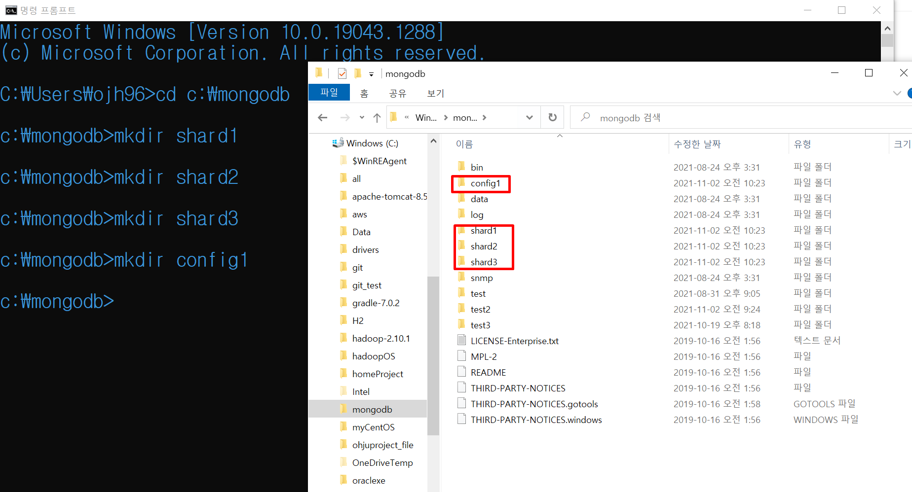Select the test3 folder
This screenshot has width=912, height=492.
[480, 325]
